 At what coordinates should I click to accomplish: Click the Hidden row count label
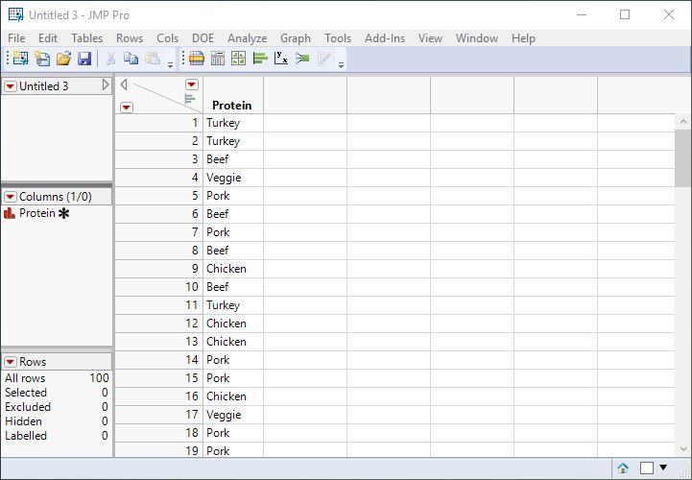point(23,421)
